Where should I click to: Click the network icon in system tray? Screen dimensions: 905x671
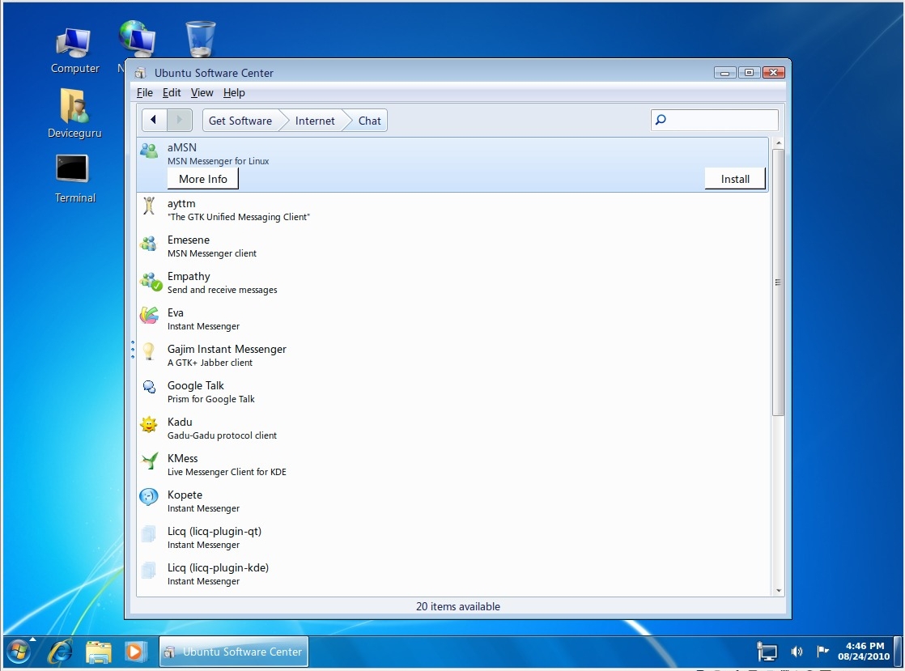(x=767, y=652)
